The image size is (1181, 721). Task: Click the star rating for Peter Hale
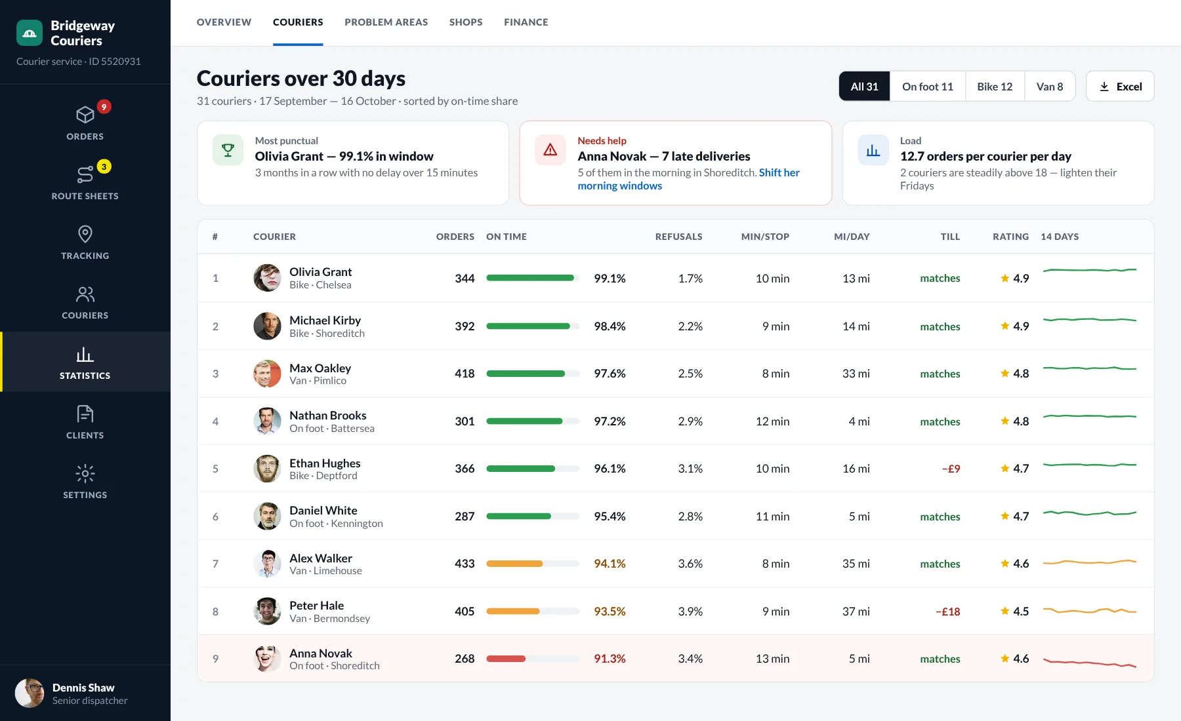click(x=1014, y=611)
